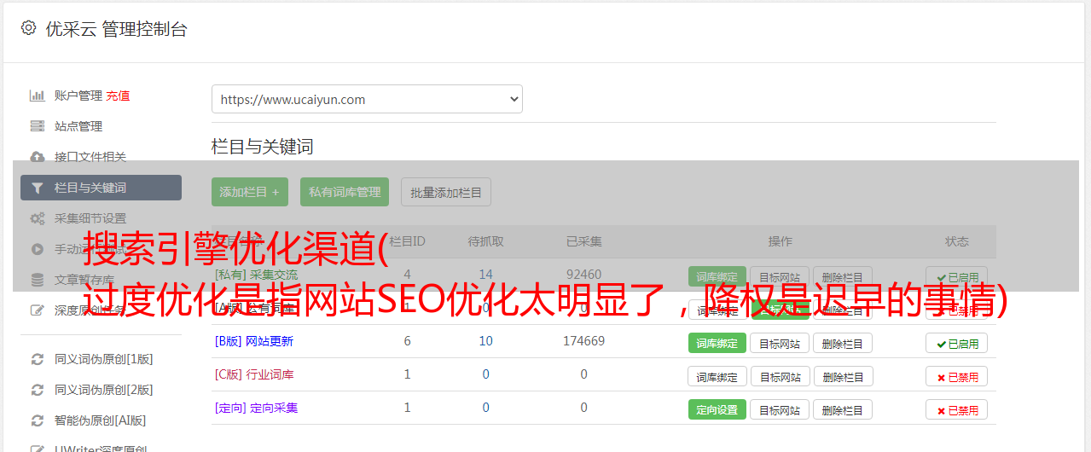Click the refresh icon for 同义词伪原创[2版]
Screen dimensions: 1091x452
pos(38,390)
